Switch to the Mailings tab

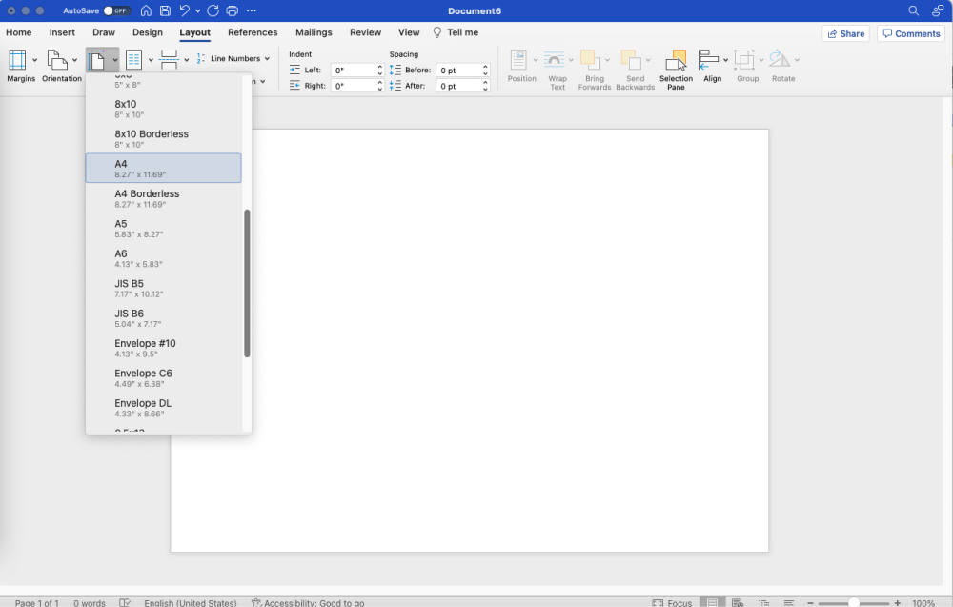tap(314, 31)
